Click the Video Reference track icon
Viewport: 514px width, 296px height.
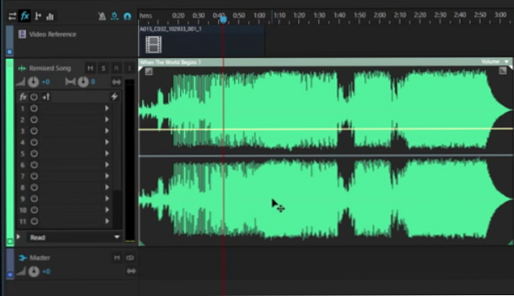coord(22,34)
